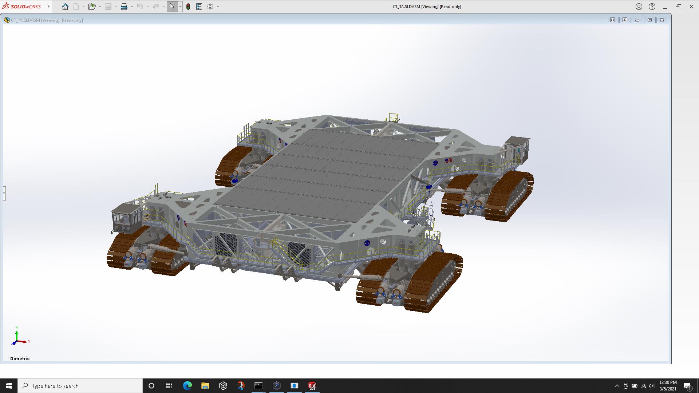The image size is (699, 393).
Task: Tile document window to the right
Action: coord(625,20)
